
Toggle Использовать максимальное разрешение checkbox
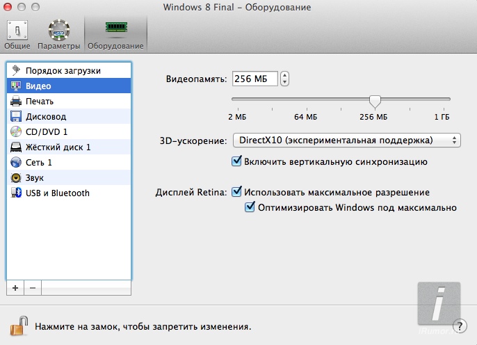click(x=236, y=192)
